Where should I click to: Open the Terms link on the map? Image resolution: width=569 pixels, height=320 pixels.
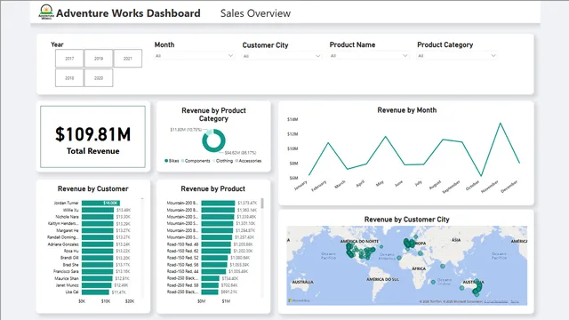(x=514, y=301)
